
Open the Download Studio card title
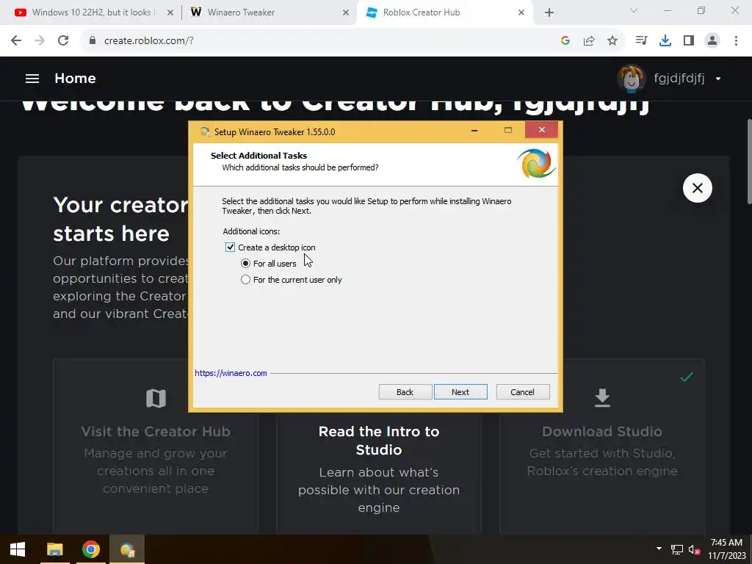602,431
